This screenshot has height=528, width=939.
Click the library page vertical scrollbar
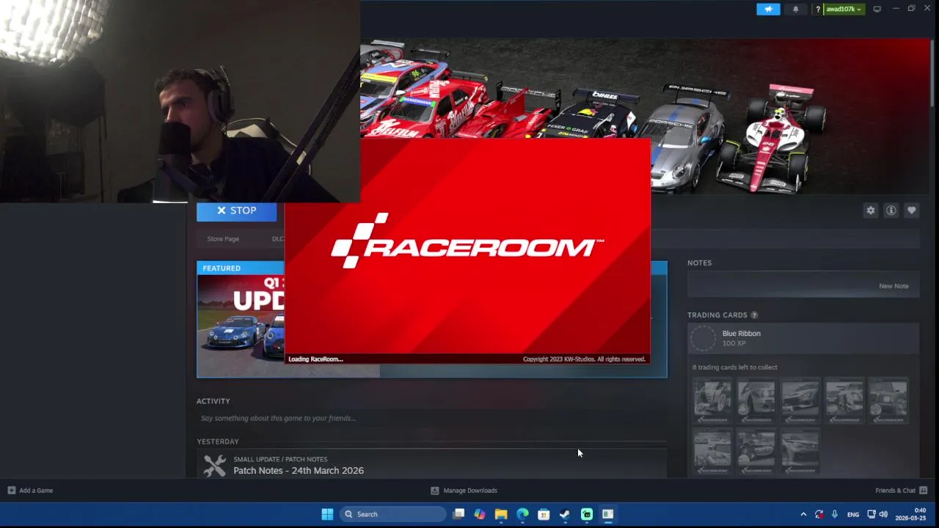[x=932, y=73]
